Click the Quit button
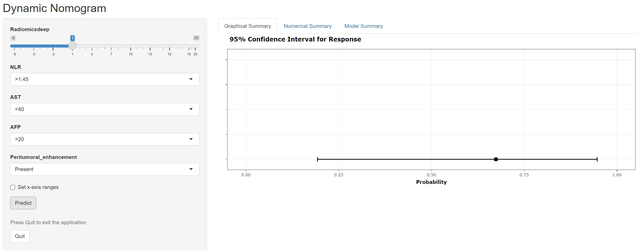The image size is (639, 252). [20, 236]
